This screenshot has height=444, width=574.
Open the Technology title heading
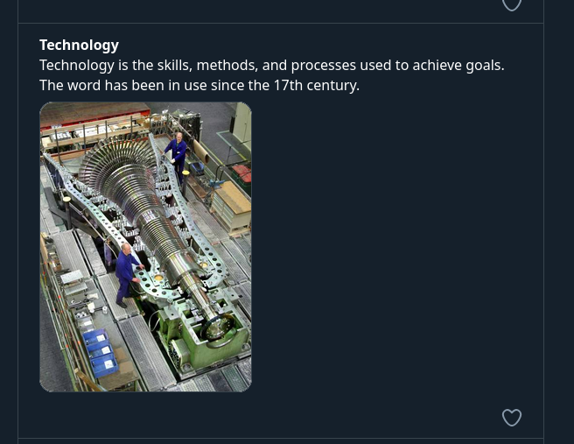[x=79, y=45]
